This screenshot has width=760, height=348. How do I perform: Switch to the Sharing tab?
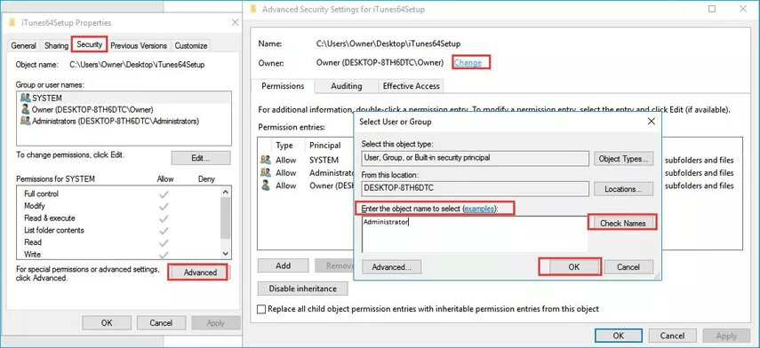pyautogui.click(x=56, y=45)
